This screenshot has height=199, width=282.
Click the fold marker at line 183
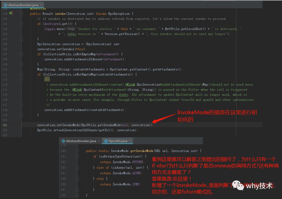(x=77, y=168)
